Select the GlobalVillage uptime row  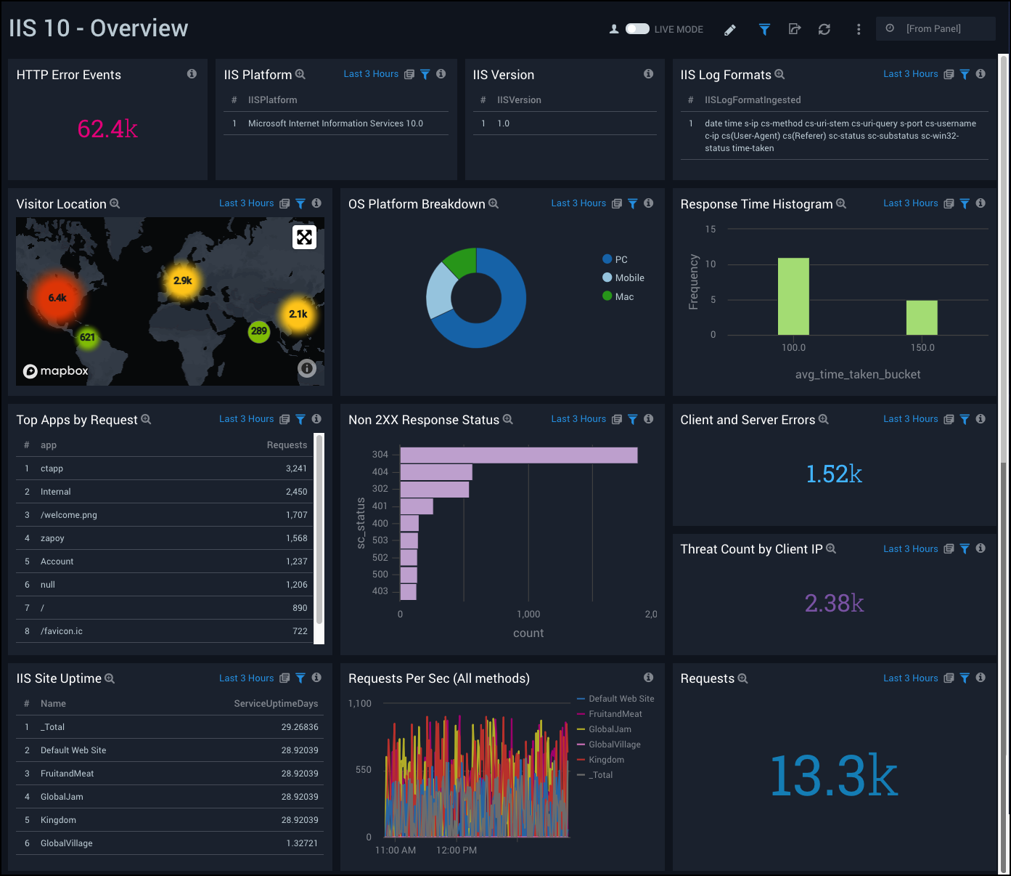tap(170, 843)
